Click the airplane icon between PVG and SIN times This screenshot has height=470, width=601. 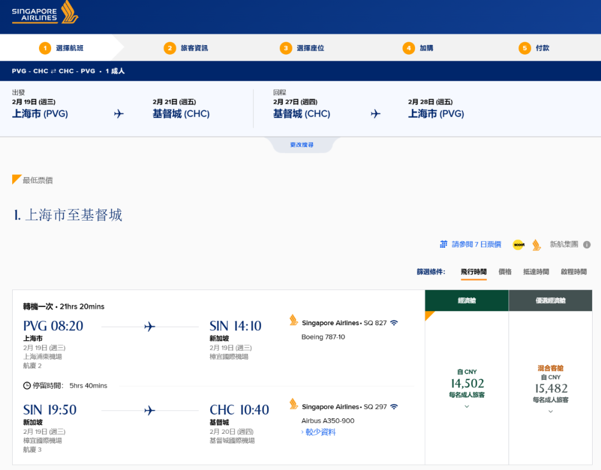149,326
